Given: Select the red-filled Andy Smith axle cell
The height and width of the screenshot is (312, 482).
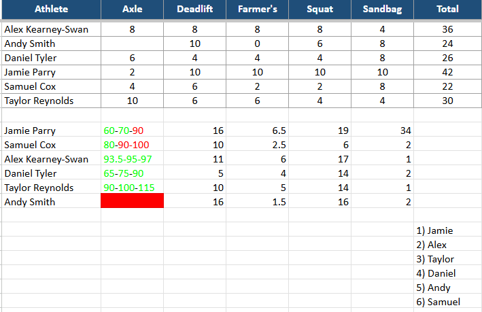Looking at the screenshot, I should click(132, 202).
